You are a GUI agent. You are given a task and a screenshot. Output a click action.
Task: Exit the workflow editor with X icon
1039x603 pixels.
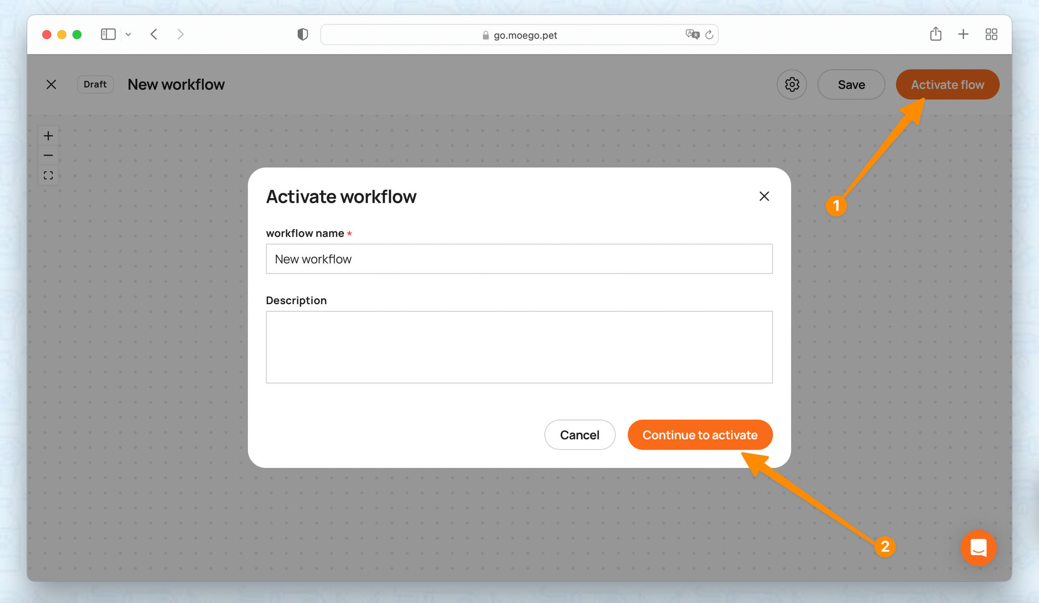pos(51,84)
